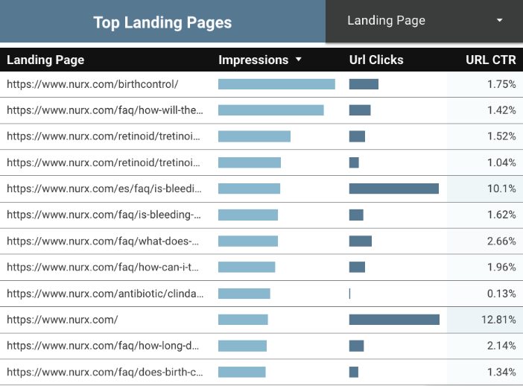Click the URL CTR column header
Image resolution: width=523 pixels, height=386 pixels.
(x=490, y=60)
